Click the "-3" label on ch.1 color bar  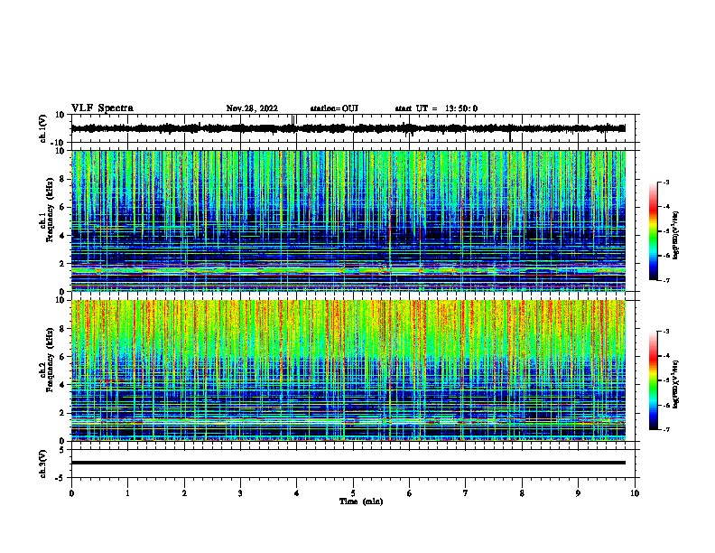point(665,182)
